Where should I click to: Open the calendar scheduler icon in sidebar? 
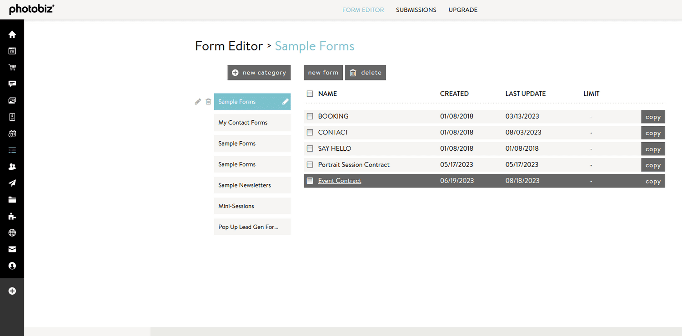pyautogui.click(x=12, y=133)
